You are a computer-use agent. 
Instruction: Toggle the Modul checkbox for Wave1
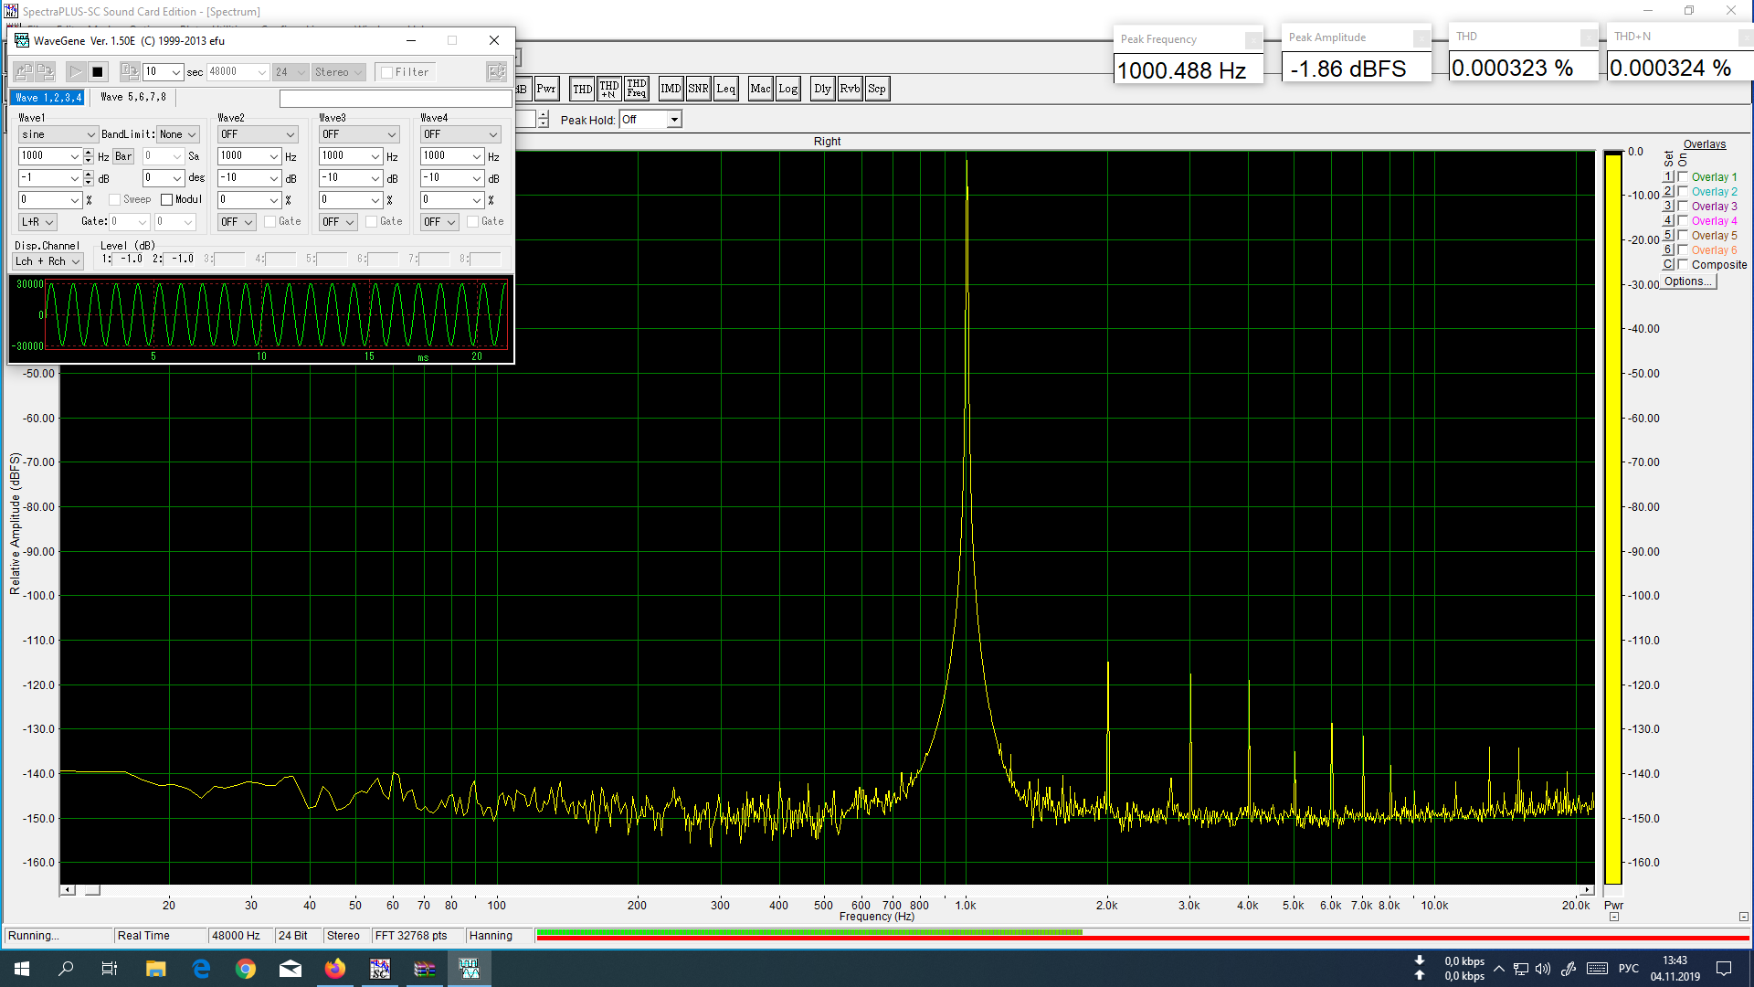[166, 199]
